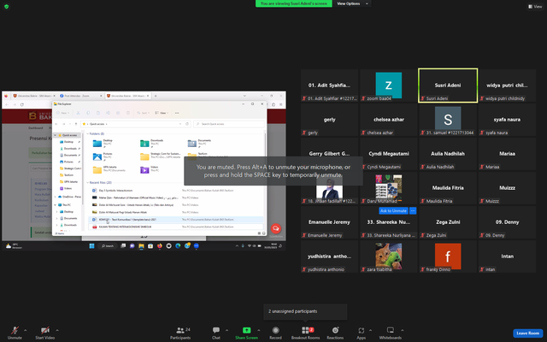This screenshot has height=342, width=547.
Task: Click Search on the shared Windows taskbar
Action: (108, 246)
